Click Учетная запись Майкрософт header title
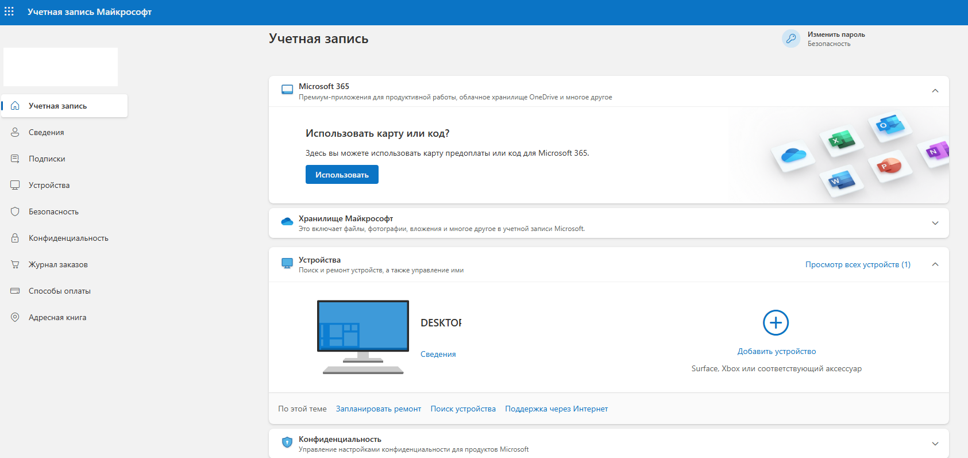968x458 pixels. click(x=90, y=12)
